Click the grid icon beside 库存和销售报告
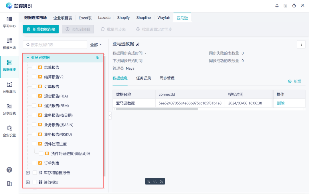 [40, 173]
